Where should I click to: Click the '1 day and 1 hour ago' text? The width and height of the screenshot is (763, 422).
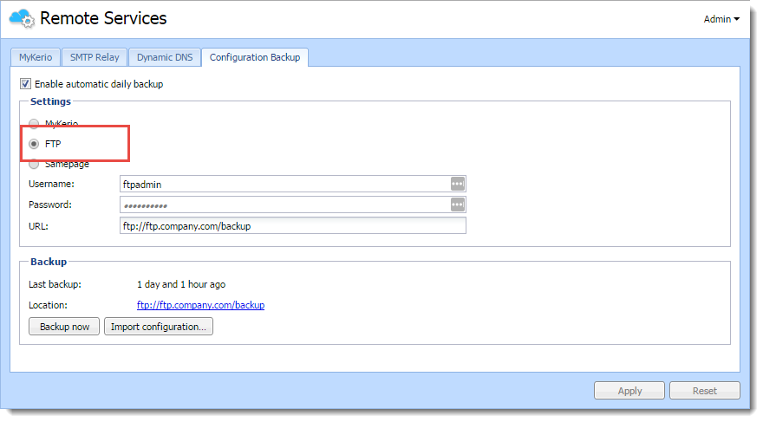click(181, 284)
